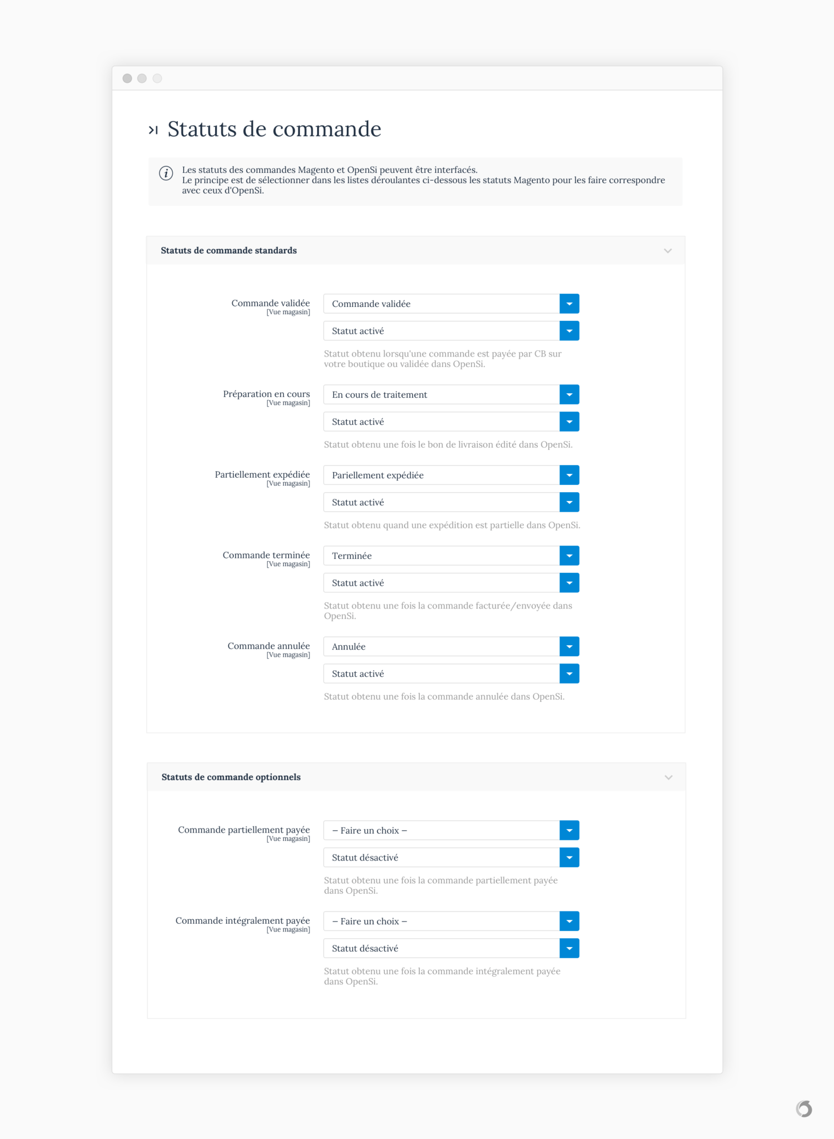Click the Statut activé selector under Préparation en cours
The image size is (834, 1139).
[439, 422]
